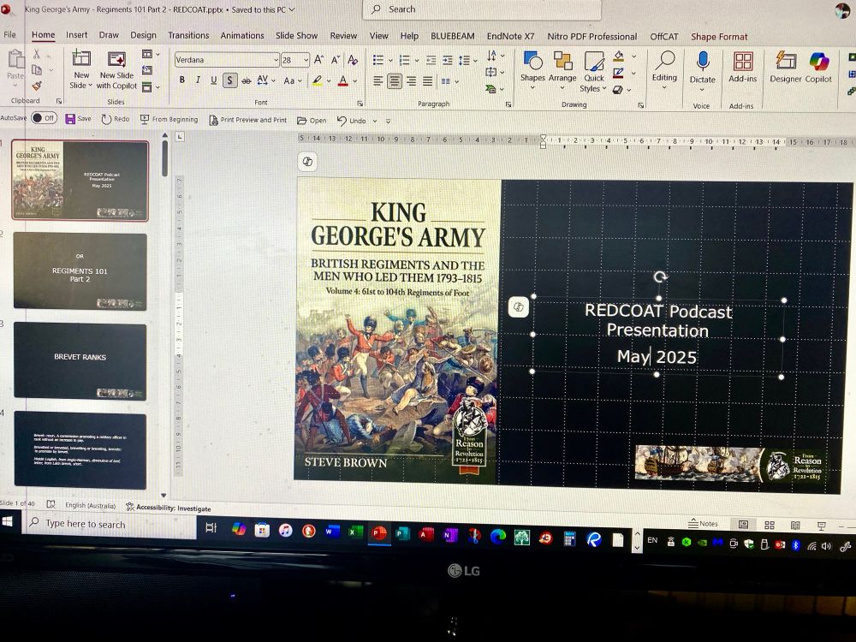Toggle Notes pane in status bar
Image resolution: width=856 pixels, height=642 pixels.
703,523
